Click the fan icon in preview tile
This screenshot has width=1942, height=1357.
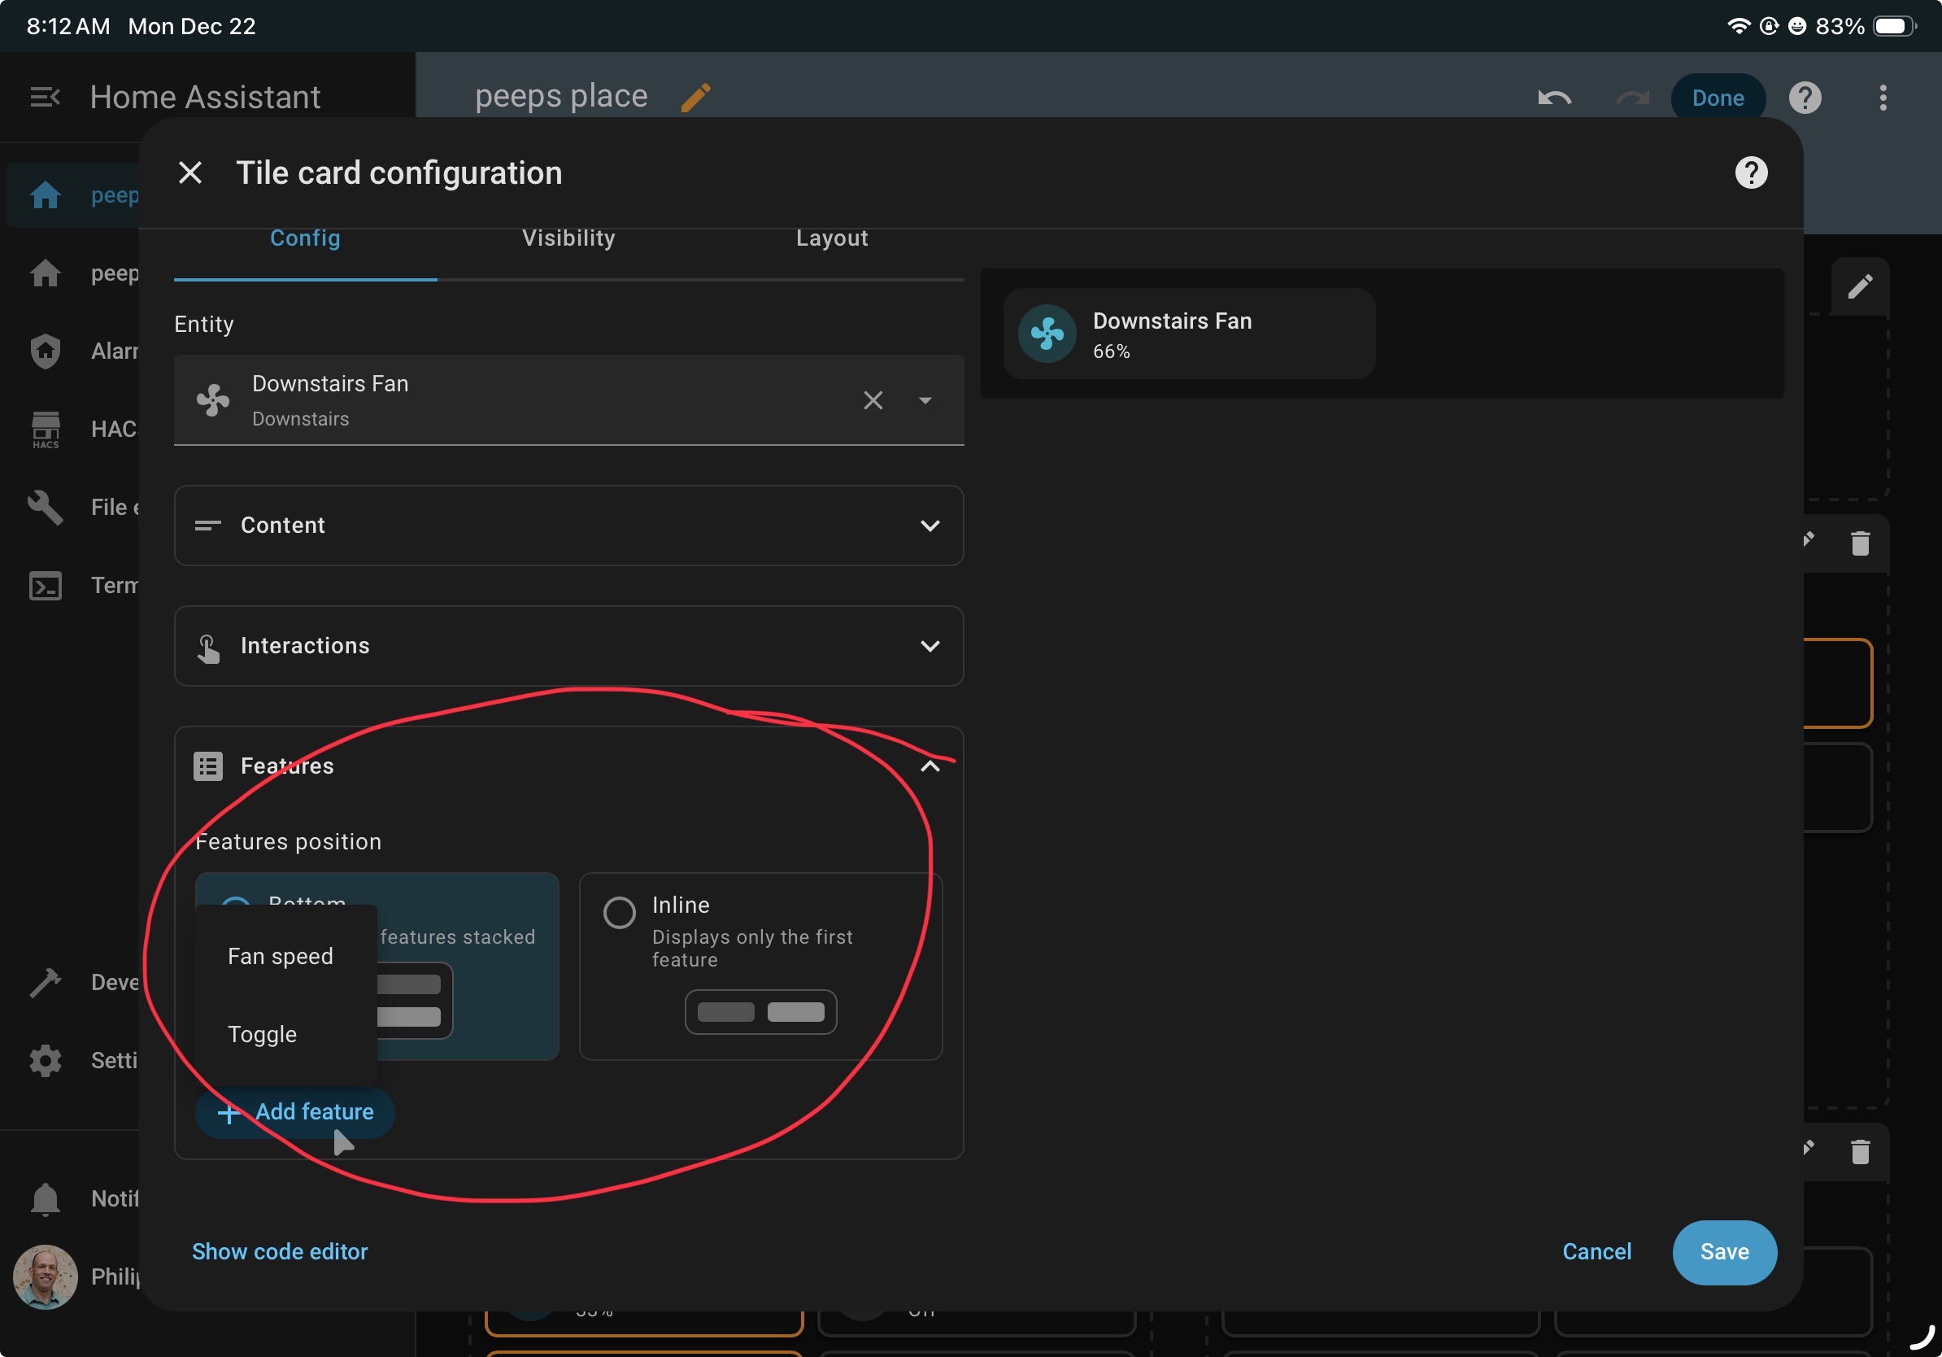tap(1047, 334)
